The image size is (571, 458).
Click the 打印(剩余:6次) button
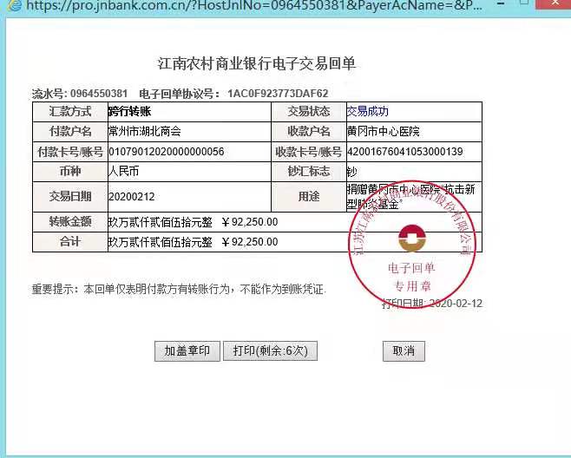(x=270, y=351)
